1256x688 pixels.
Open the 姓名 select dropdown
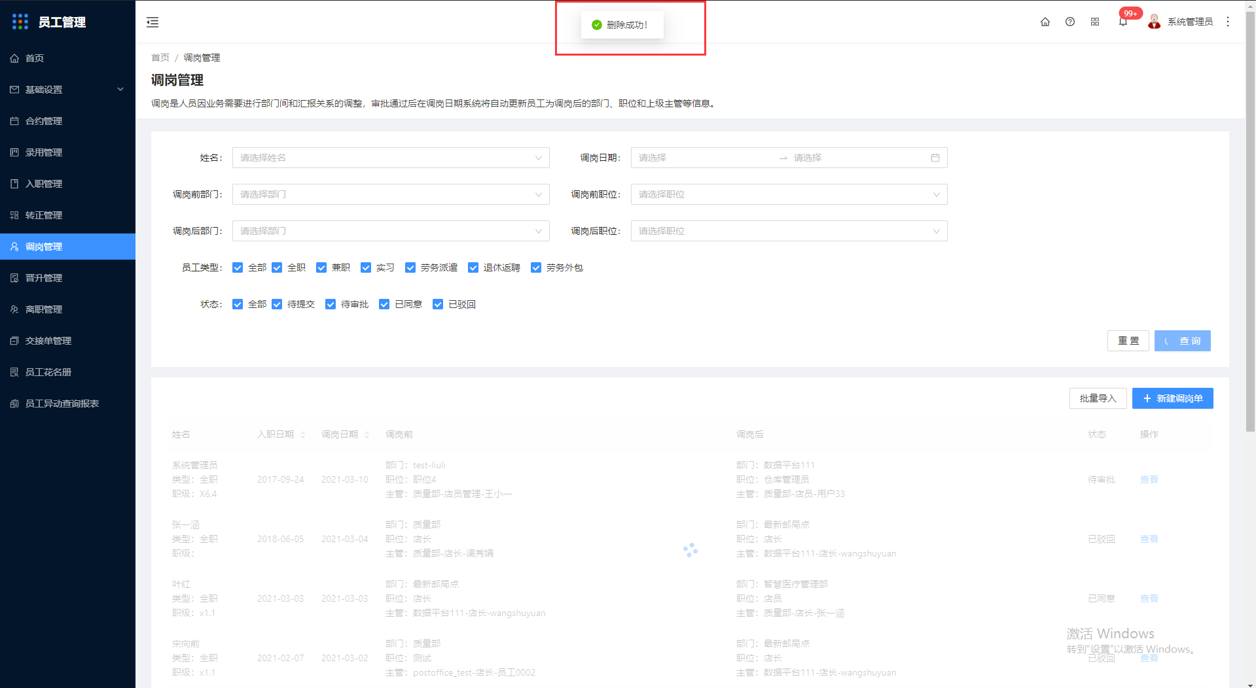coord(391,158)
